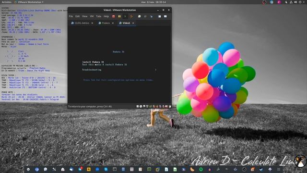Click the red and black tray icon in top bar
307x173 pixels.
(264, 2)
